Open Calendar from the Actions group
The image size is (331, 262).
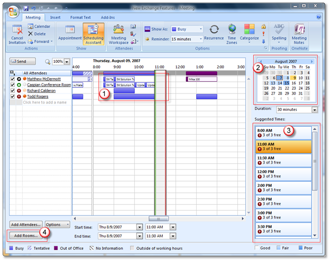coord(39,26)
